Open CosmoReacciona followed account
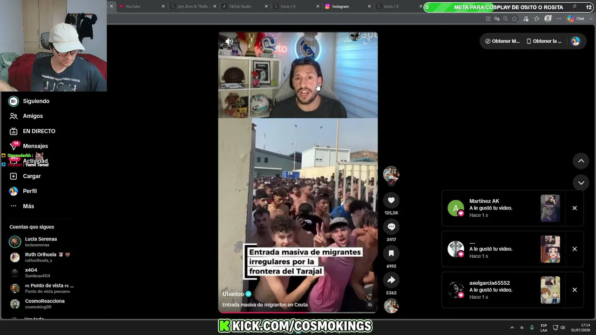Image resolution: width=596 pixels, height=335 pixels. click(41, 304)
